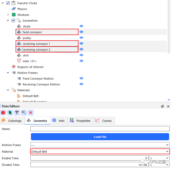Screen dimensions: 171x169
Task: Click the tree panel vertical scrollbar
Action: click(169, 27)
